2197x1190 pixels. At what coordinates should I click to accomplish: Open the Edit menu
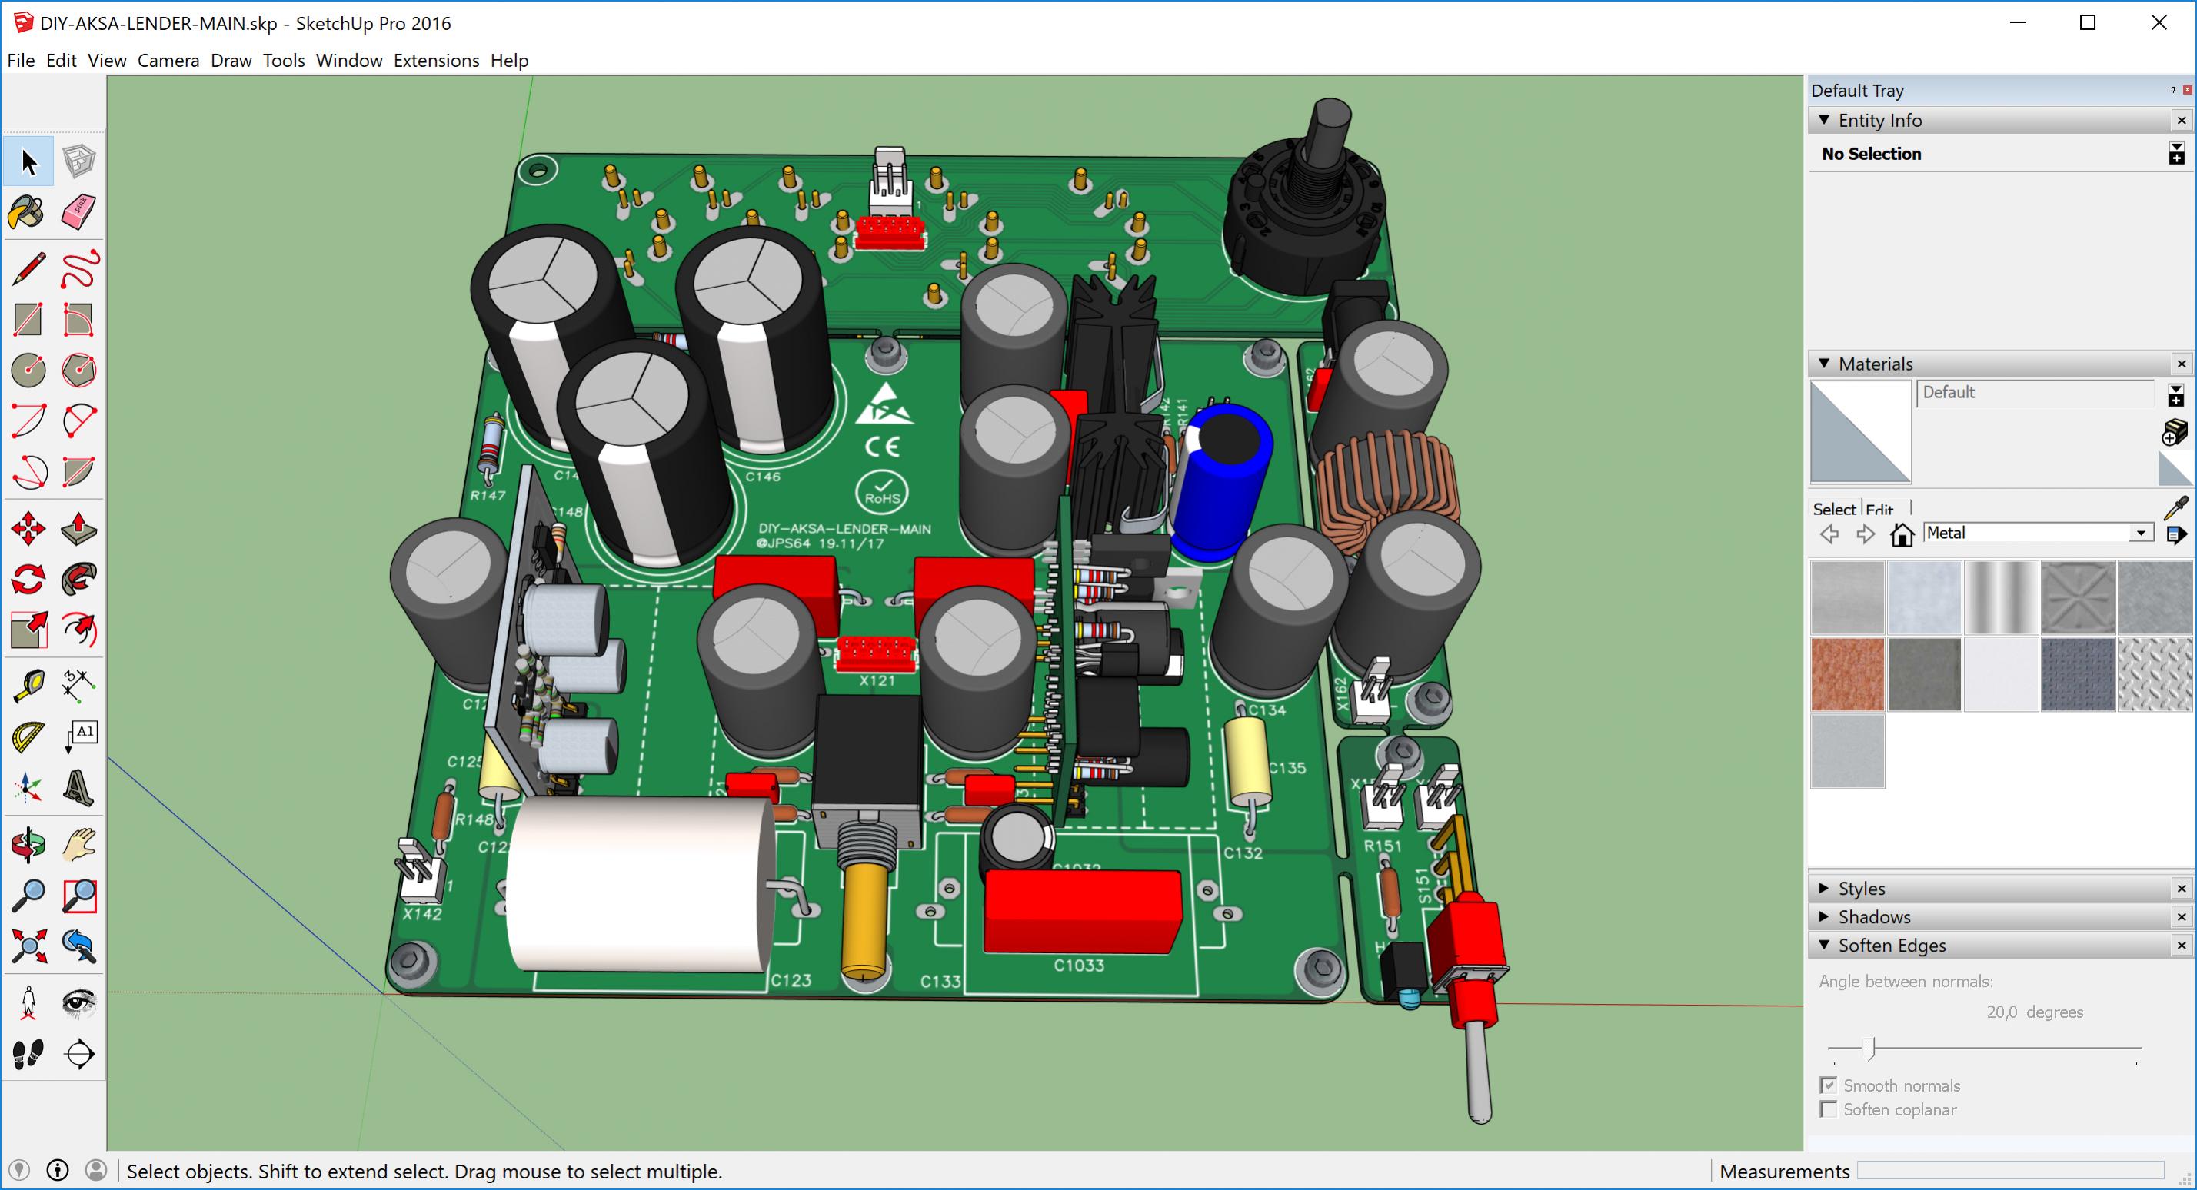tap(61, 61)
